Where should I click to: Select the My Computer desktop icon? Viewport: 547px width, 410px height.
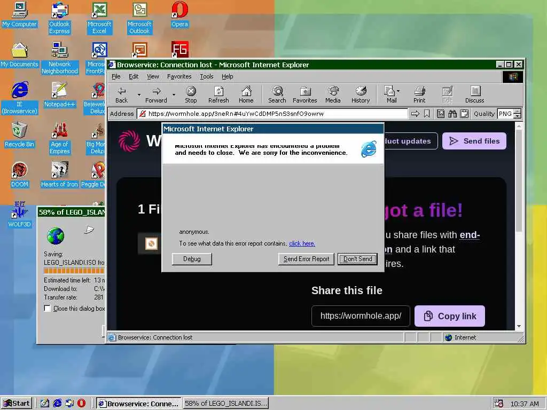tap(19, 14)
